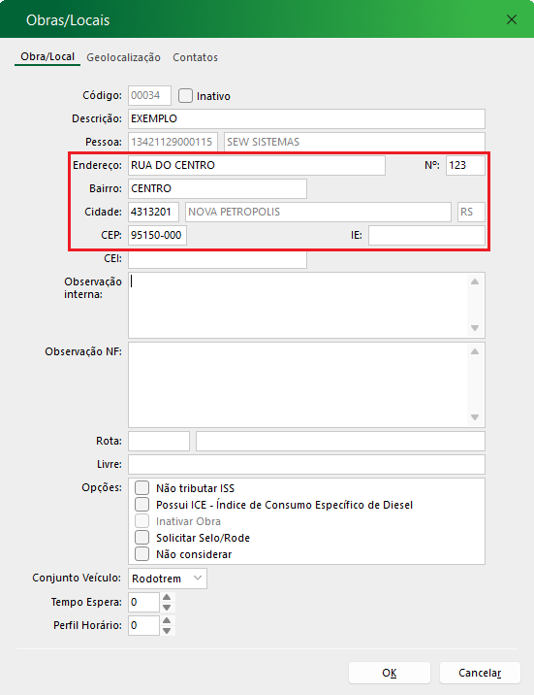
Task: Check the Não considerar option
Action: [142, 553]
